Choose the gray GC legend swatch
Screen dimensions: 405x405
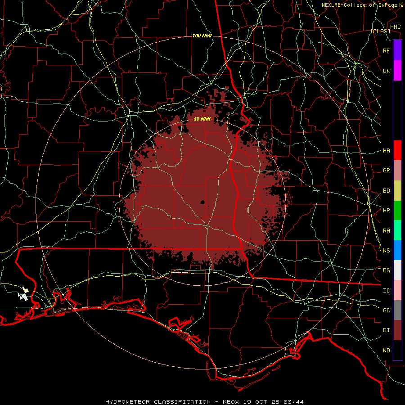click(397, 310)
